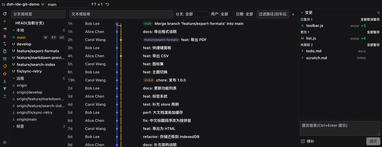The width and height of the screenshot is (382, 147).
Task: Click the checkout arrow-to-bar sidebar icon
Action: coord(4,29)
